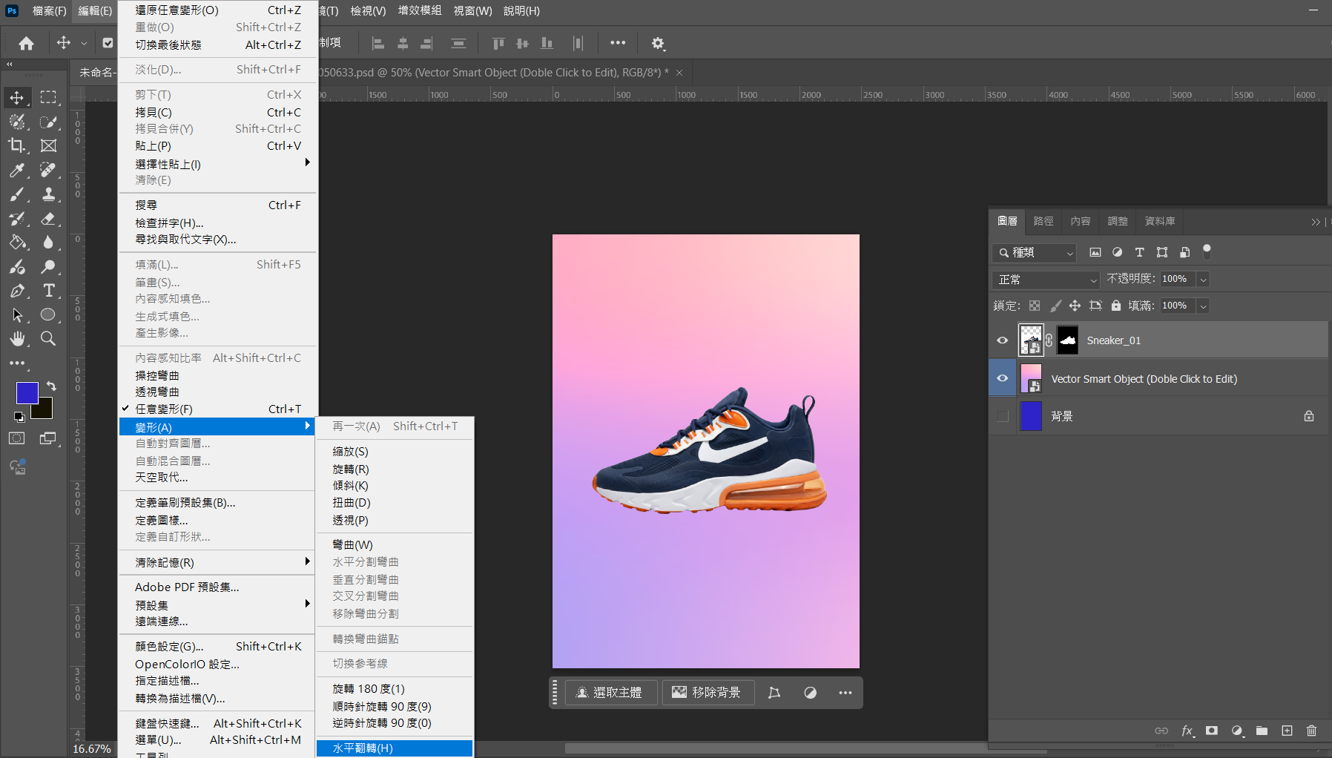Screen dimensions: 1332x758
Task: Hide the Sneaker_01 layer
Action: click(x=1003, y=340)
